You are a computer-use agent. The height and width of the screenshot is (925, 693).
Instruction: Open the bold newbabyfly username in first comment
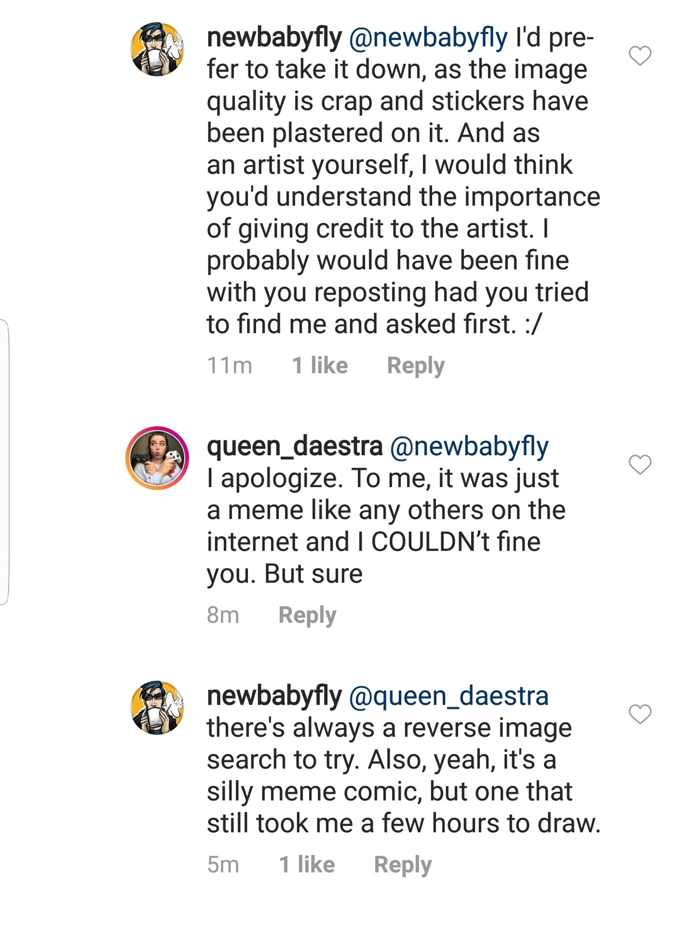coord(274,37)
